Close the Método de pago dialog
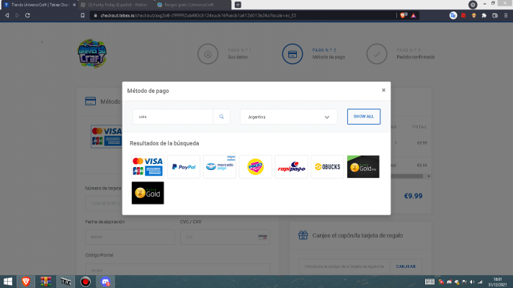The height and width of the screenshot is (288, 513). click(383, 90)
